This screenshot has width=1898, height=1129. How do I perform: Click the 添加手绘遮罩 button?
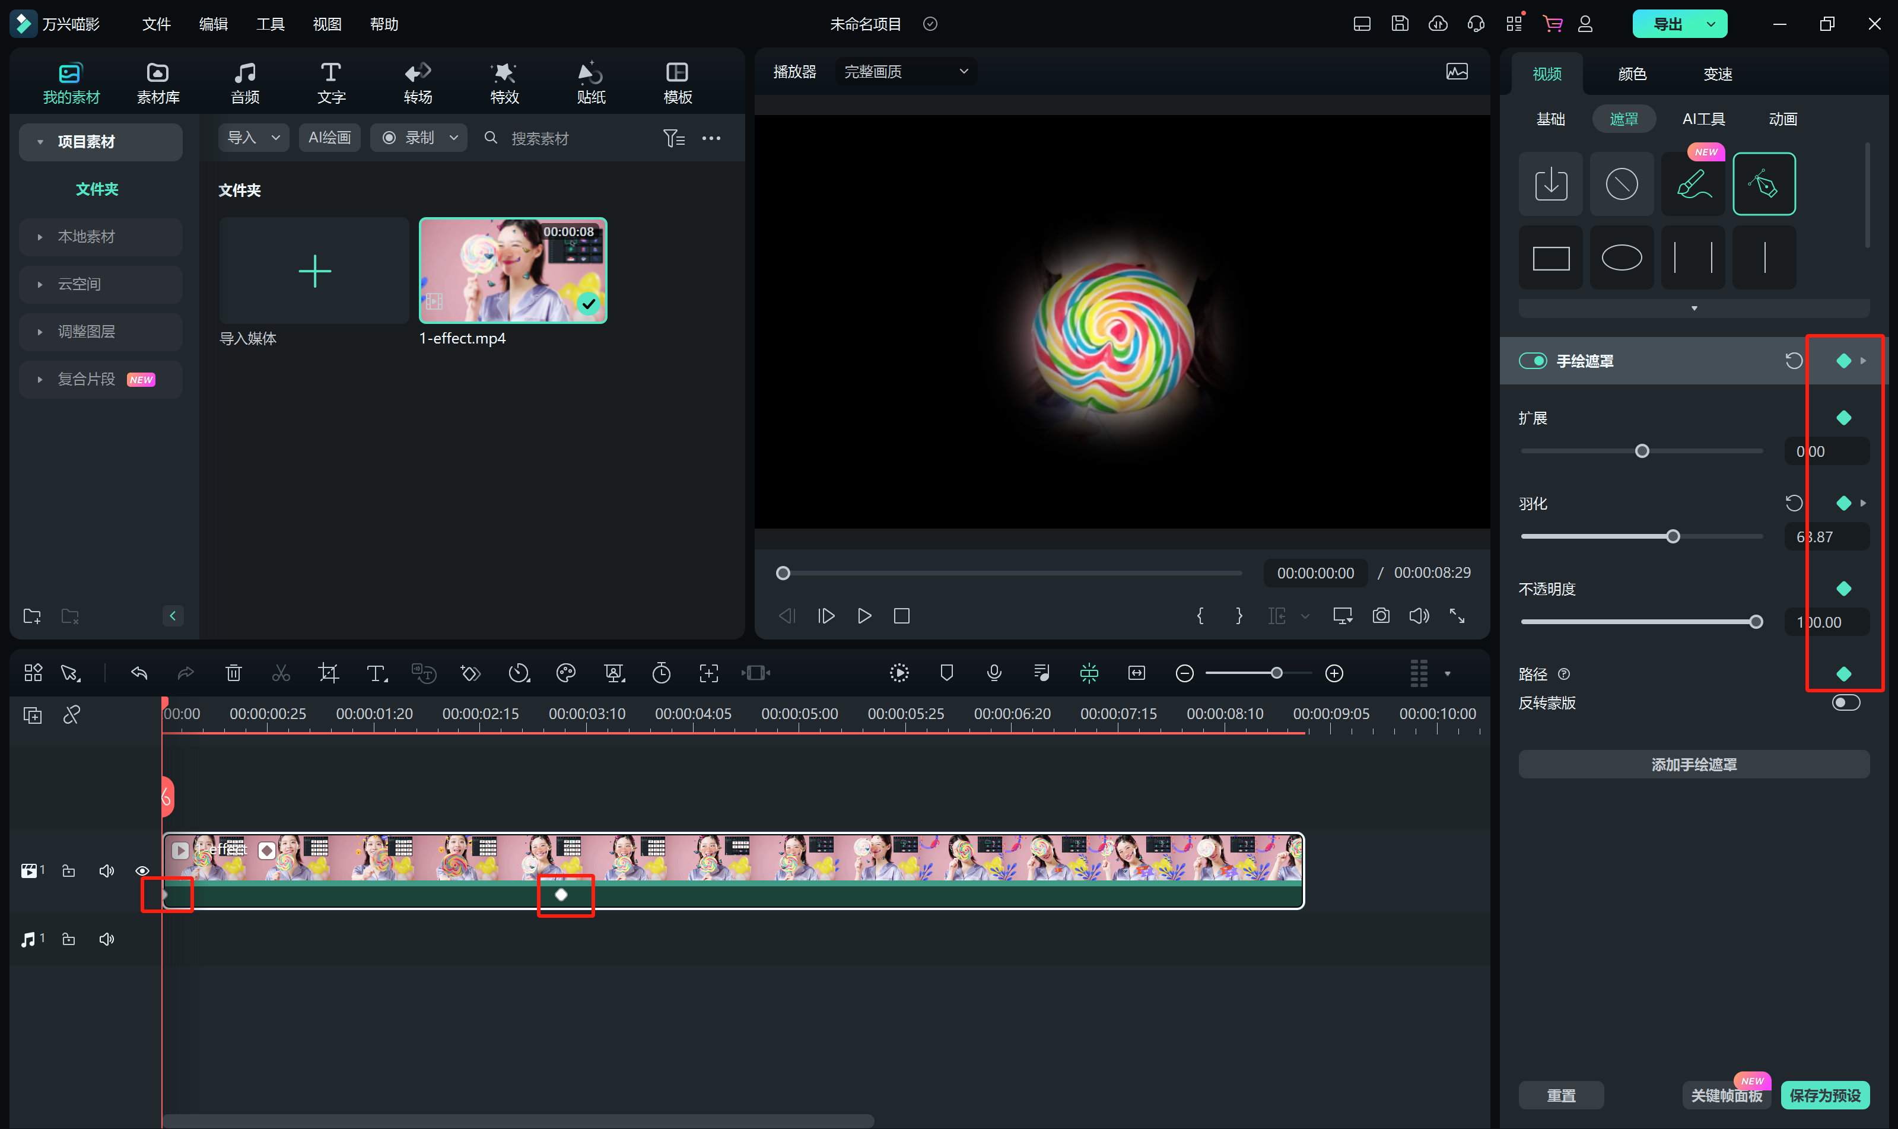point(1693,764)
